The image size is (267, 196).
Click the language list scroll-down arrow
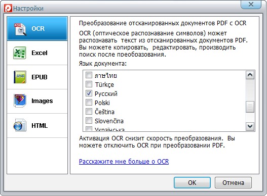250,126
